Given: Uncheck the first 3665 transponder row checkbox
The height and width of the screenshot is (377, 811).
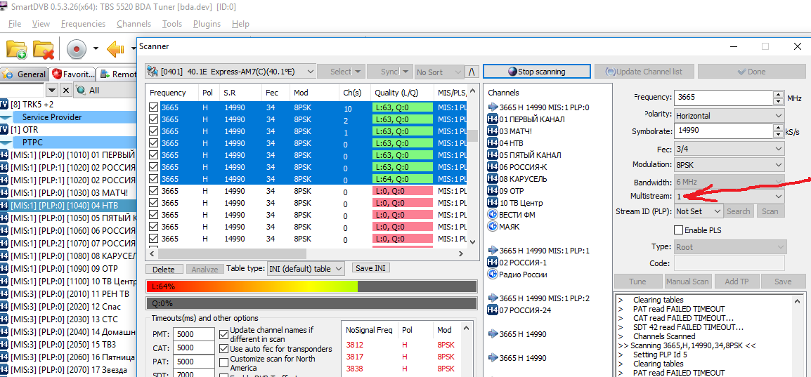Looking at the screenshot, I should (x=153, y=107).
